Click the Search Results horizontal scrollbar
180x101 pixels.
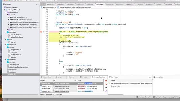tap(55, 93)
